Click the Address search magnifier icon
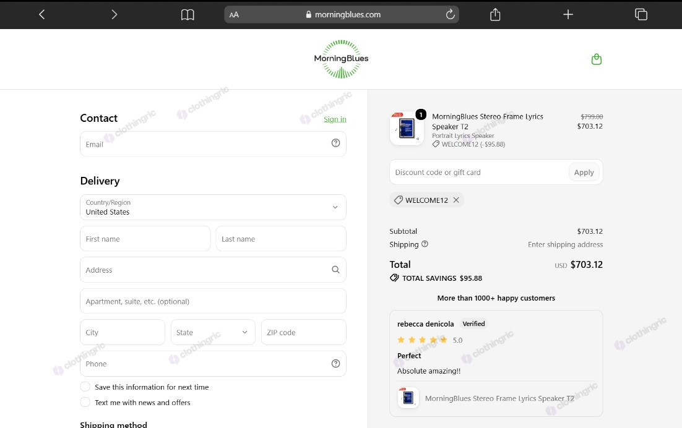Image resolution: width=682 pixels, height=428 pixels. [335, 270]
